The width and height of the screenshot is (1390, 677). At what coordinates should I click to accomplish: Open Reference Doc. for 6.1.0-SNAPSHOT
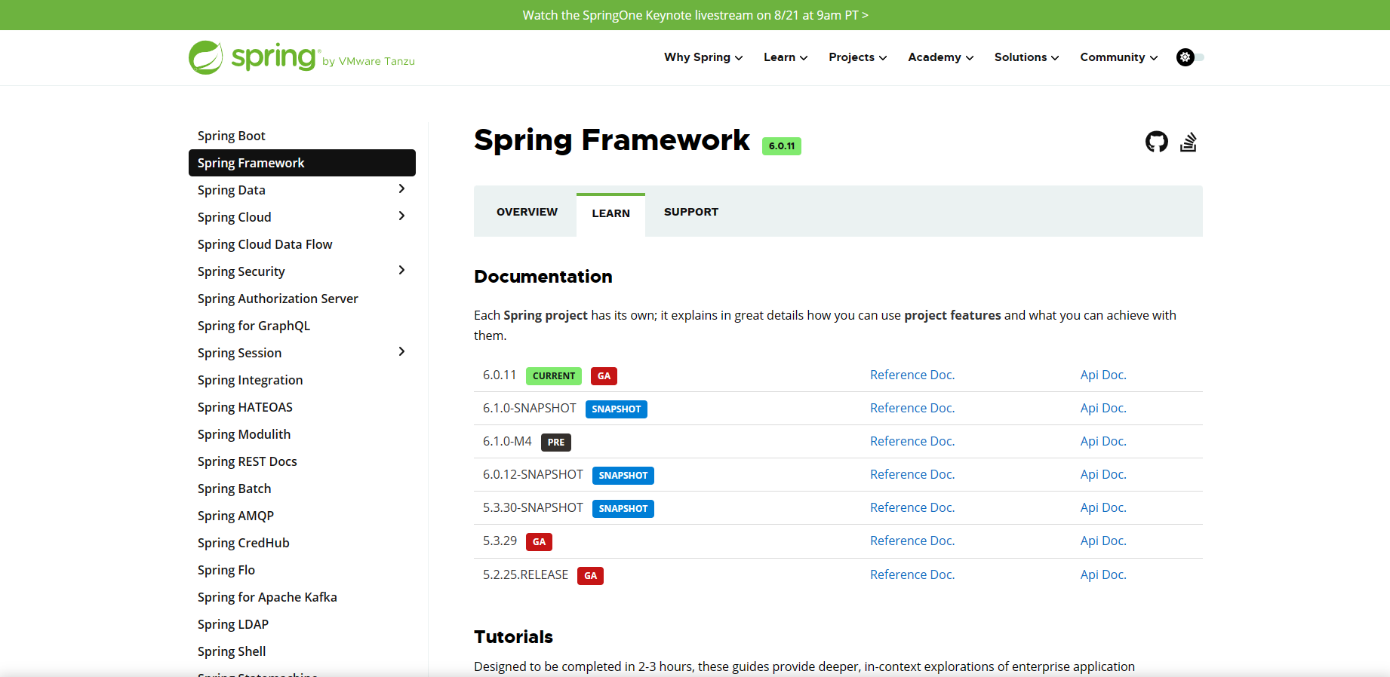point(912,408)
